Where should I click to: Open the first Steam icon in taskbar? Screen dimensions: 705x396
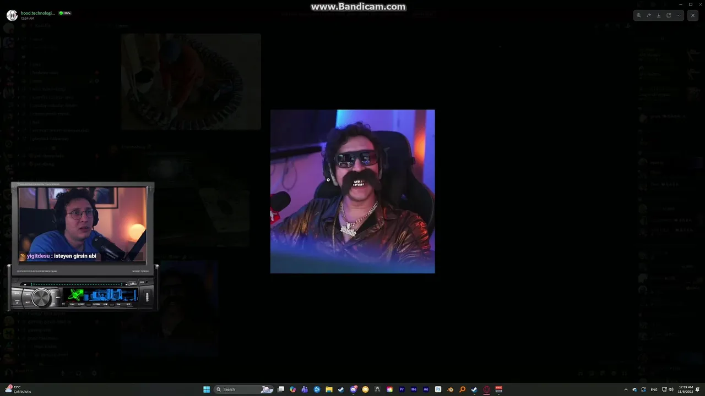tap(341, 389)
